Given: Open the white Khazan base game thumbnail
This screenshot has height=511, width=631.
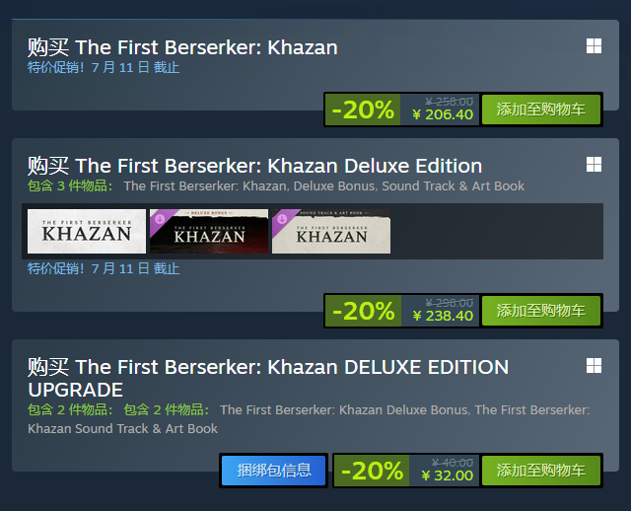Looking at the screenshot, I should [x=87, y=231].
